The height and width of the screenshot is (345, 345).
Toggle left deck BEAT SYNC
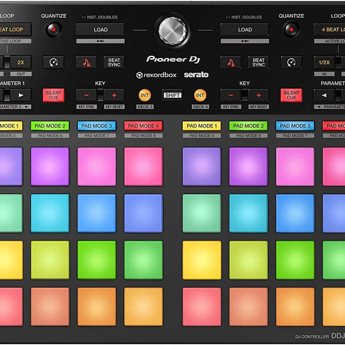114,63
